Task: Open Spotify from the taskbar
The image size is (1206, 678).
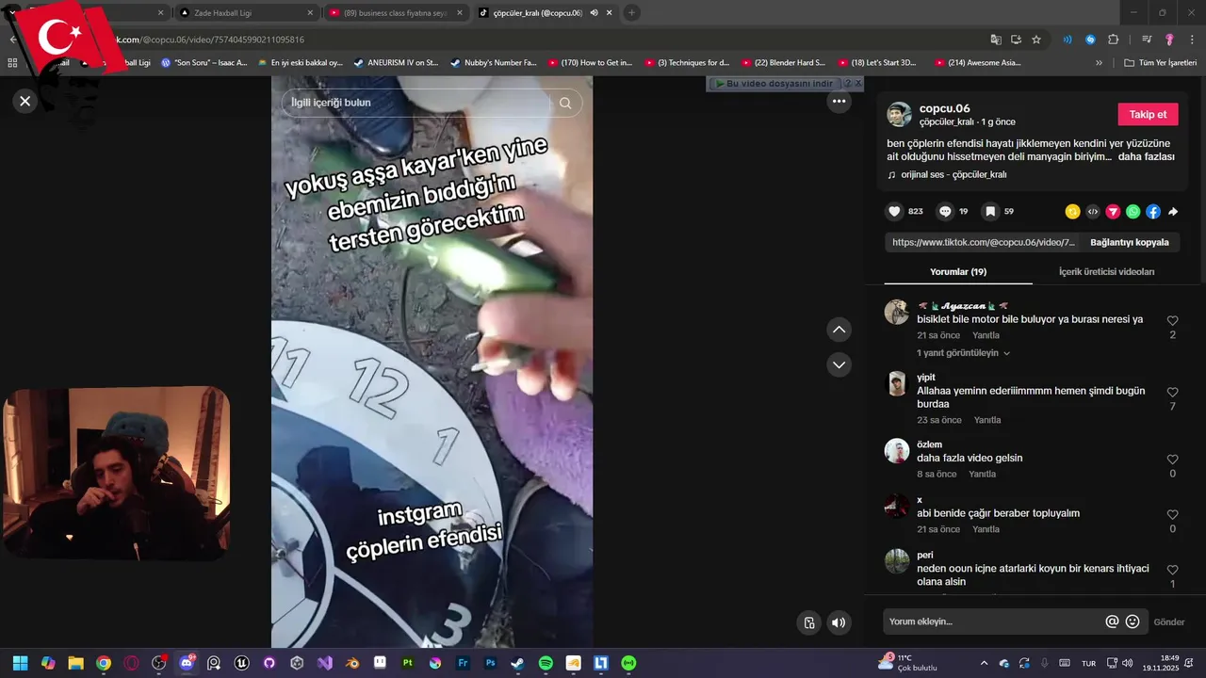Action: (546, 663)
